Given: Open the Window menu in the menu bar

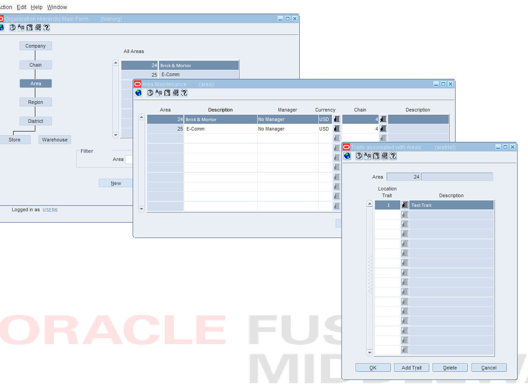Looking at the screenshot, I should pyautogui.click(x=57, y=7).
